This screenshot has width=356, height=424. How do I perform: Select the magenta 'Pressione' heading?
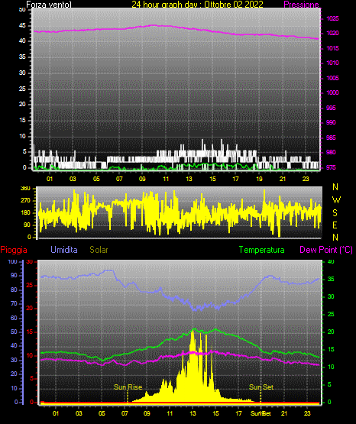pos(301,5)
